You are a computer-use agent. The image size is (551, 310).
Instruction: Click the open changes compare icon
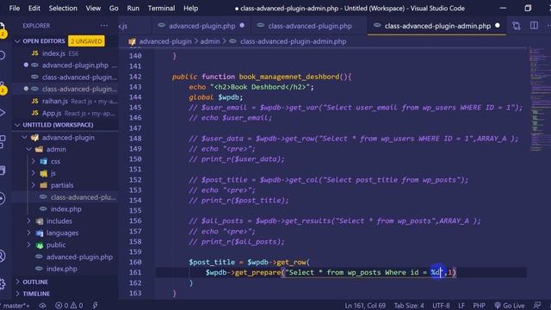pos(517,26)
